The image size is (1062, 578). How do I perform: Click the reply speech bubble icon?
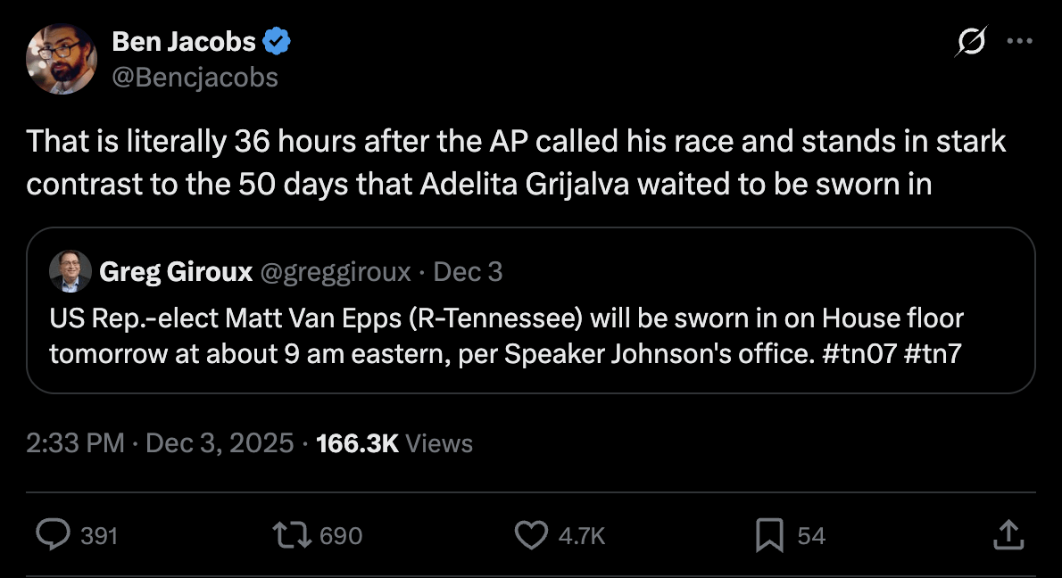53,534
